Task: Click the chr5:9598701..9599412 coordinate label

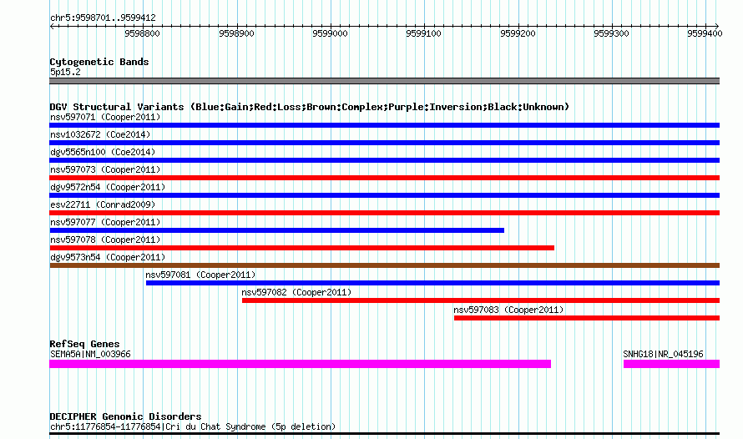Action: pyautogui.click(x=103, y=18)
